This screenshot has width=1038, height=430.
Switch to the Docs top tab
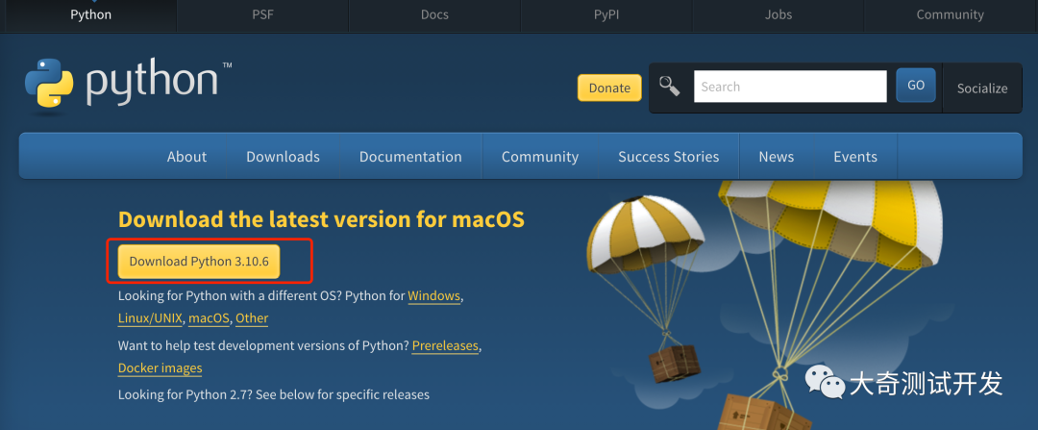click(x=434, y=14)
